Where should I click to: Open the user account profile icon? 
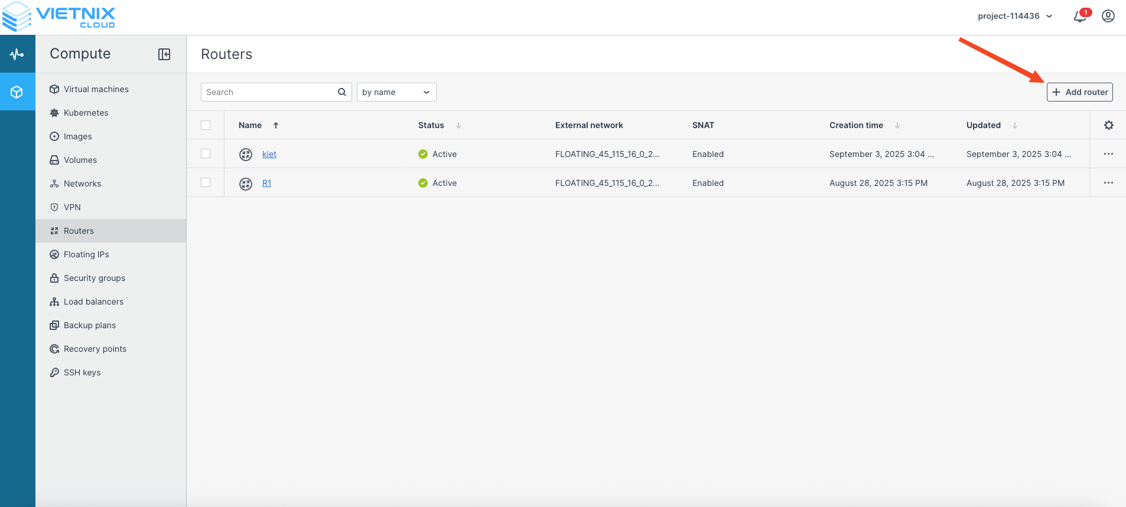(1108, 16)
